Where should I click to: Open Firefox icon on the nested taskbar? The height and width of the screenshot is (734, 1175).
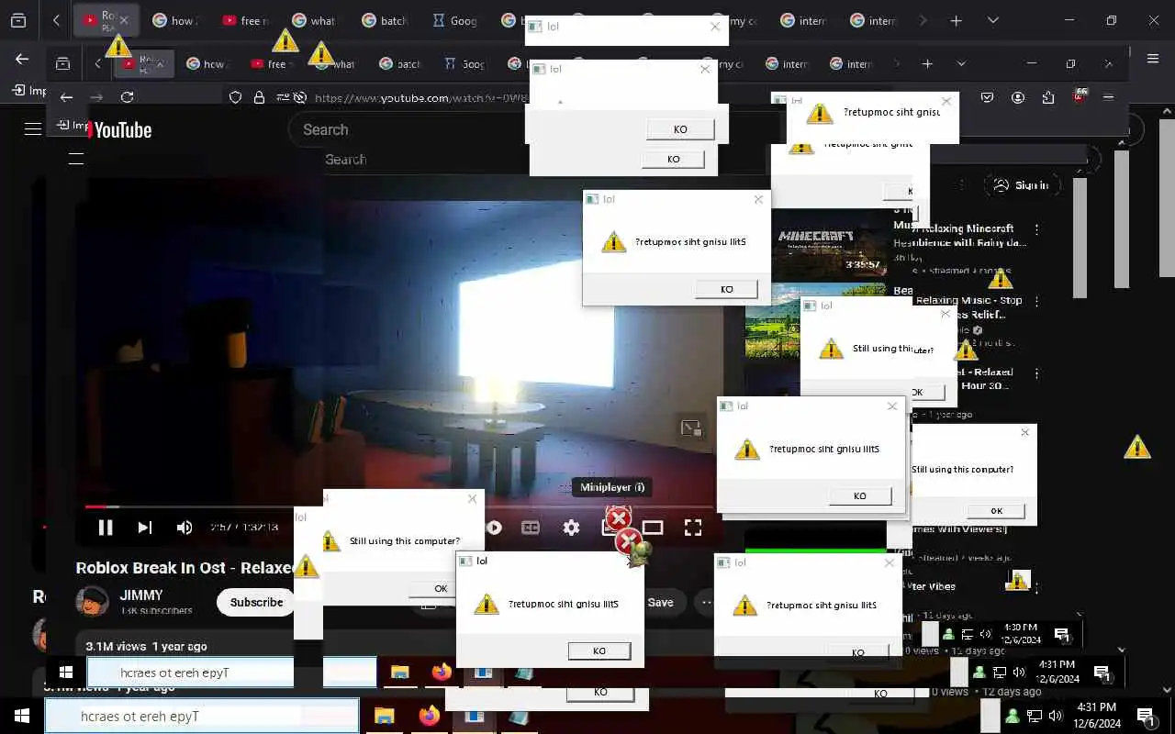coord(442,673)
